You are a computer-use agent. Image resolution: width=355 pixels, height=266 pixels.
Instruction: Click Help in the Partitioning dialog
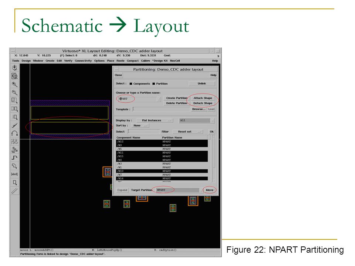213,75
